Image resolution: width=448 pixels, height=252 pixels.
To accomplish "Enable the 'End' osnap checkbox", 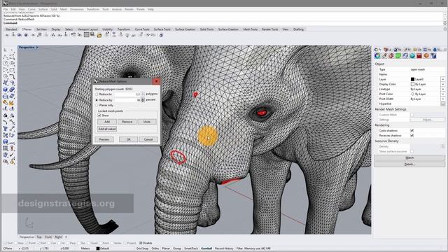I will coord(6,243).
